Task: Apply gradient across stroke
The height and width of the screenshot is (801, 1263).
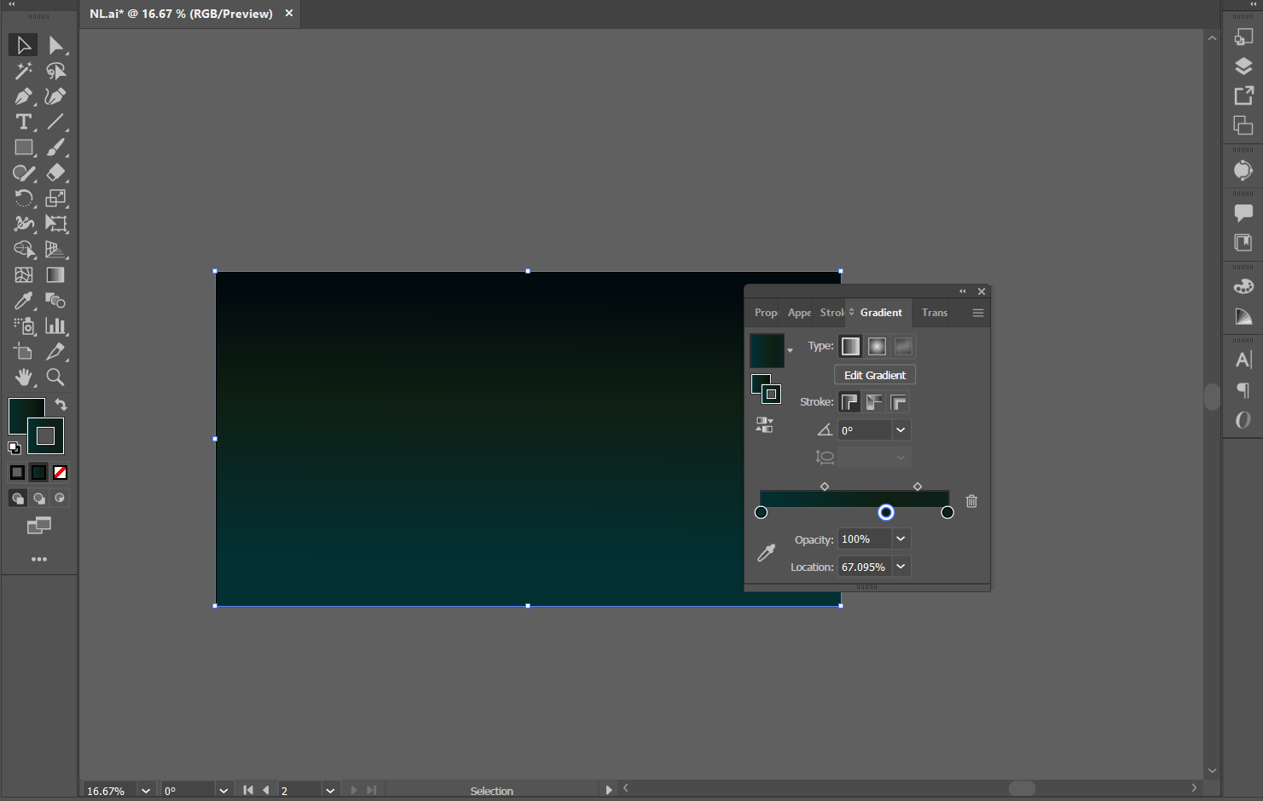Action: pyautogui.click(x=898, y=402)
